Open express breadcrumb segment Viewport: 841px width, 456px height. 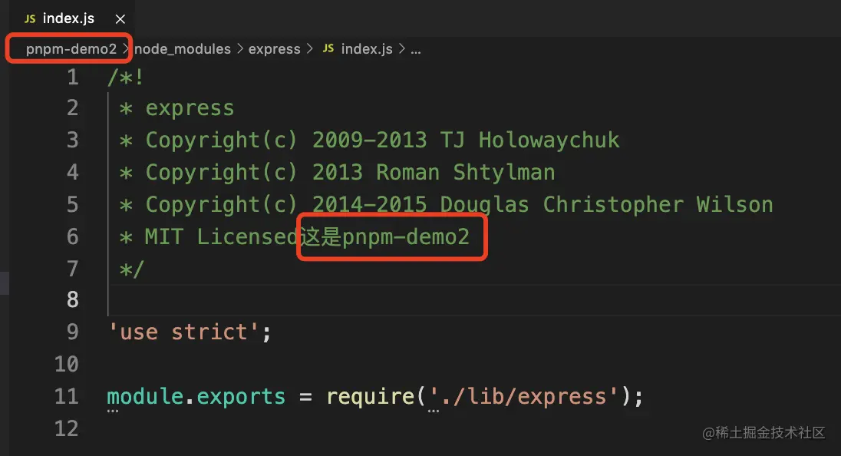point(274,49)
